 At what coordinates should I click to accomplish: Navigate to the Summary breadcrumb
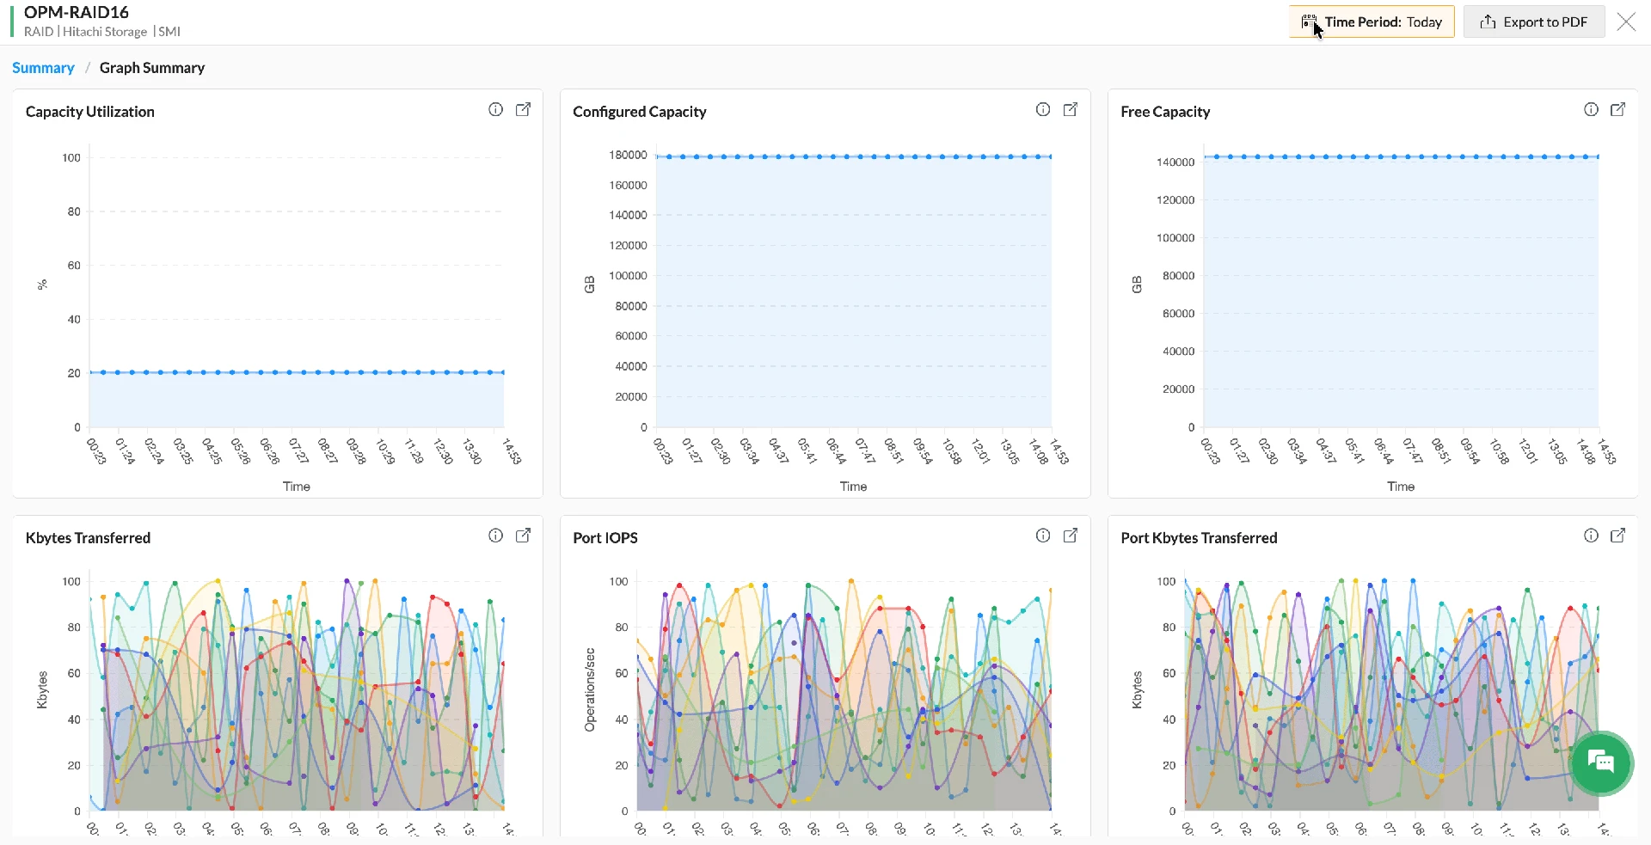[43, 67]
